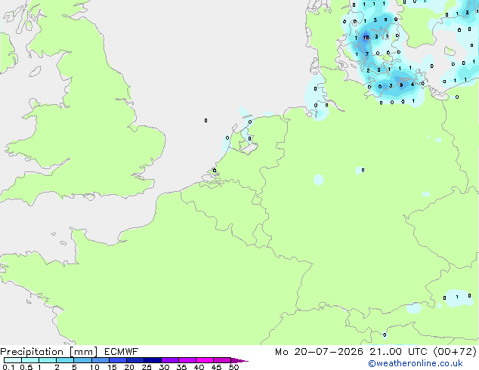This screenshot has width=479, height=370.
Task: Click the 45 legend scale label
Action: coord(216,367)
